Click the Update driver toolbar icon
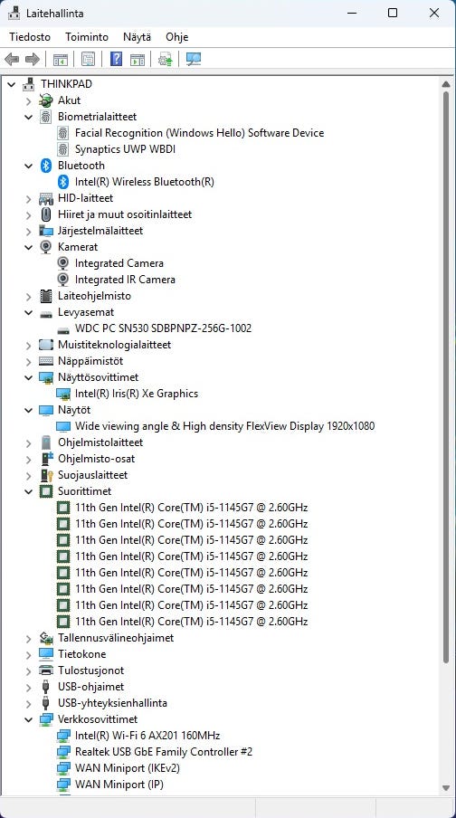Viewport: 456px width, 818px height. click(x=166, y=60)
